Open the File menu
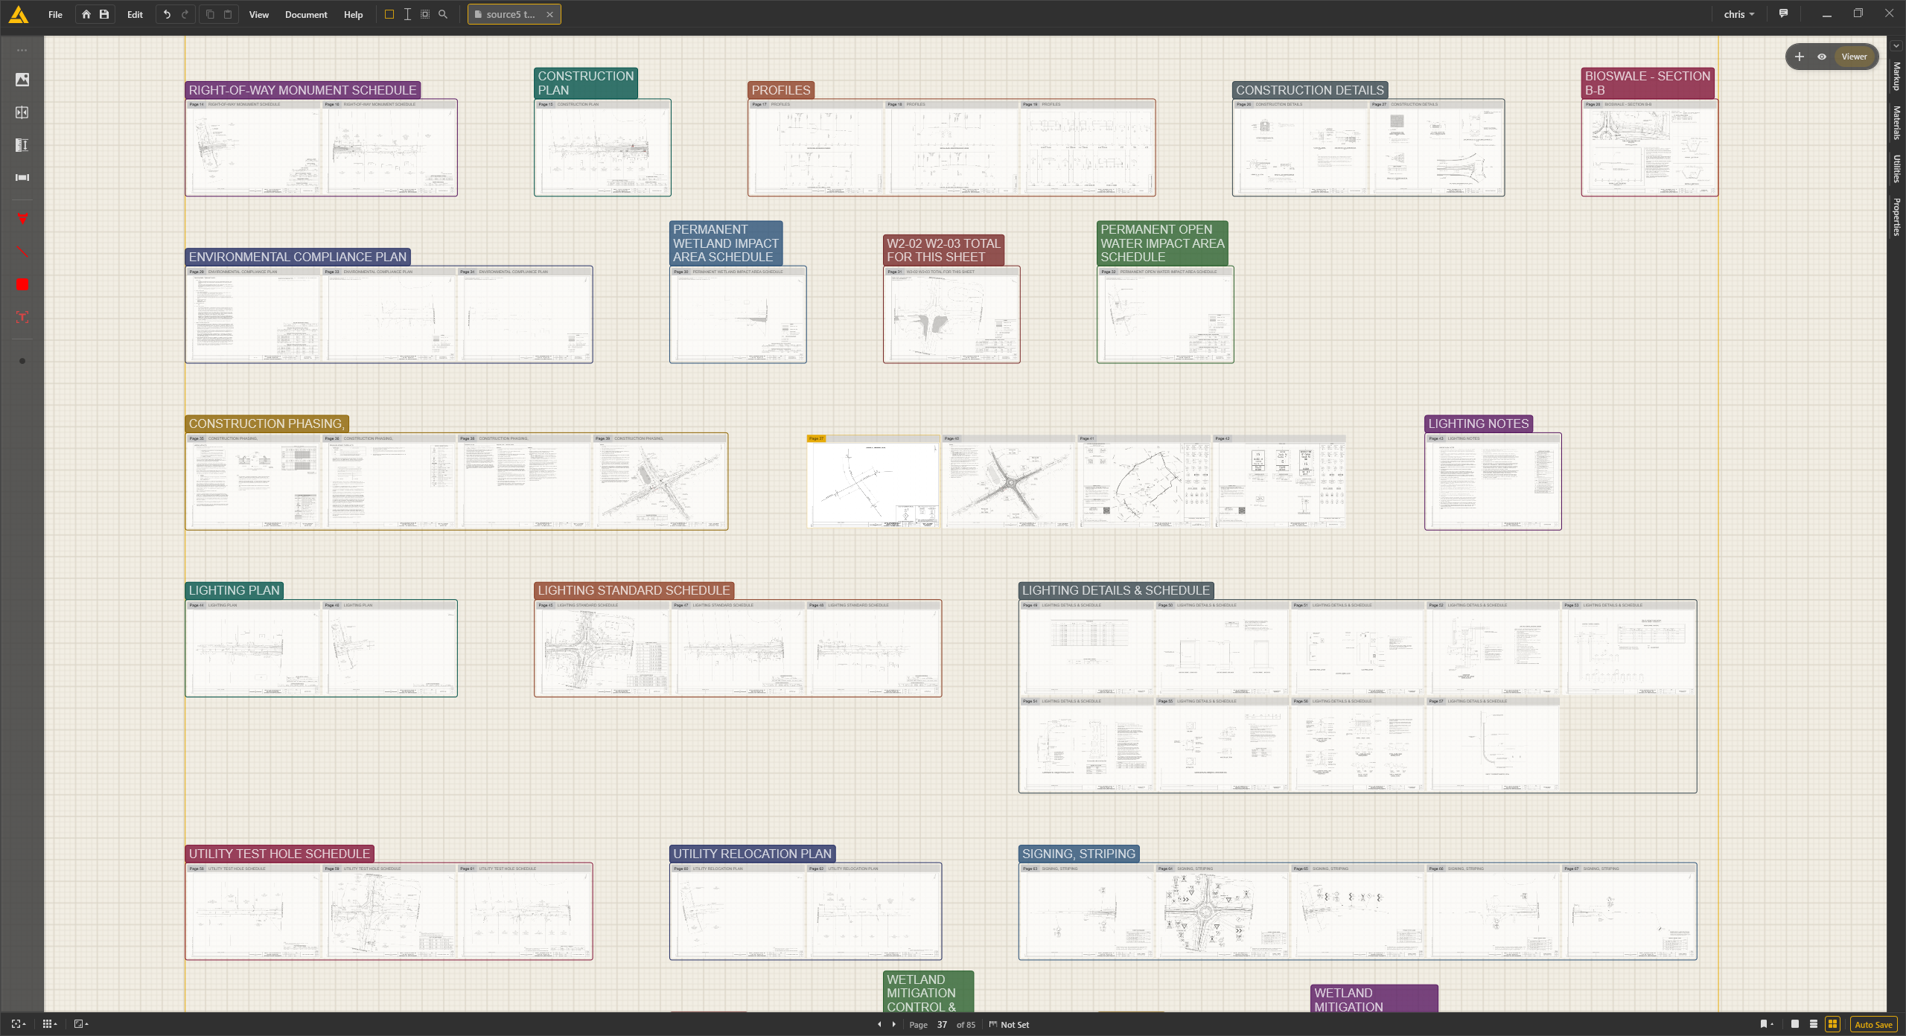 pos(55,14)
